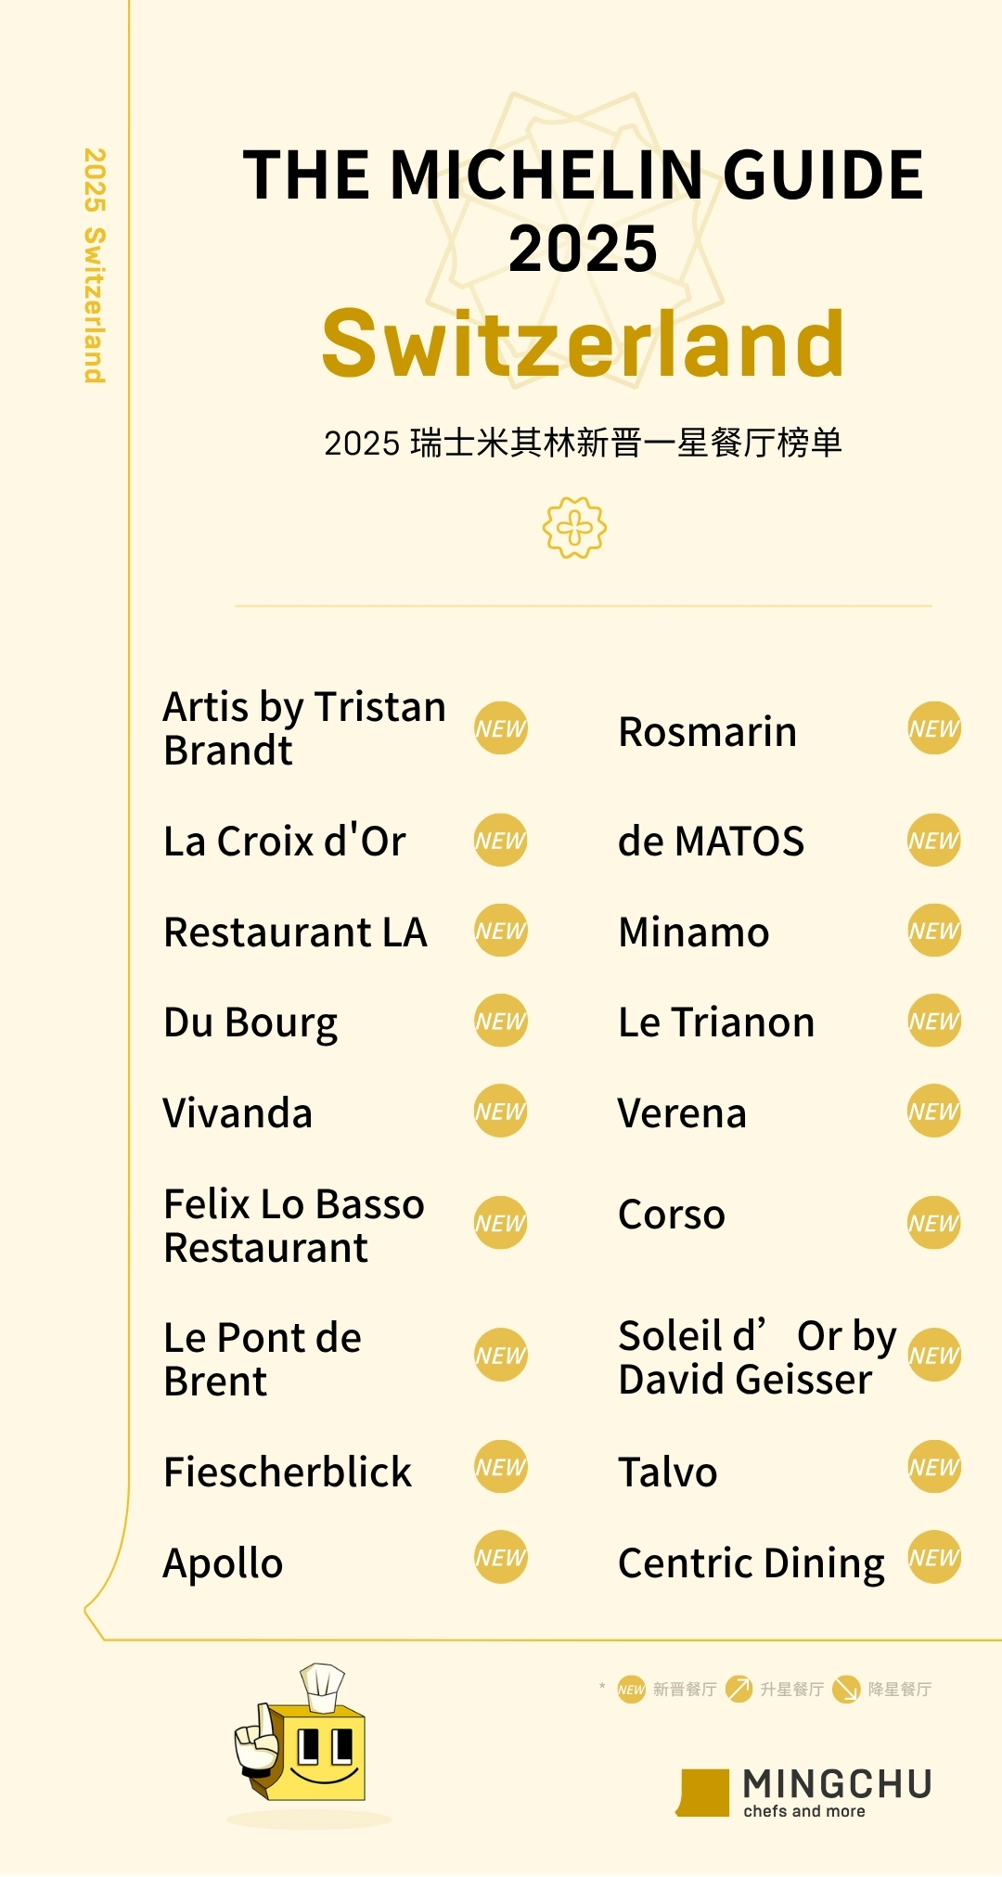
Task: Click the MINGCHU logo
Action: pyautogui.click(x=805, y=1792)
